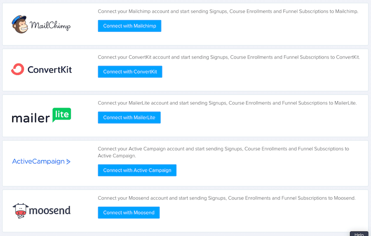Screen dimensions: 371x236
Task: Click the MailChimp script wordmark
Action: point(50,26)
